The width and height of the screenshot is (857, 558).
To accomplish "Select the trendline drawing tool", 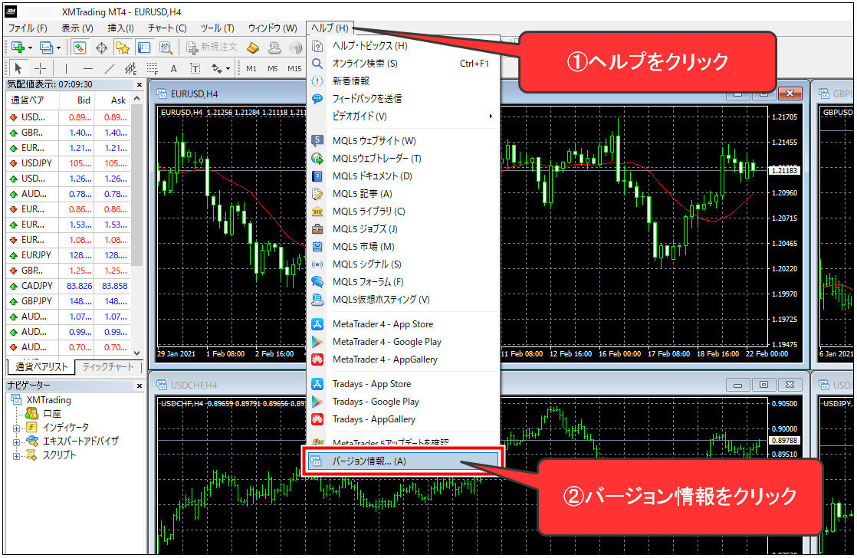I will point(110,68).
